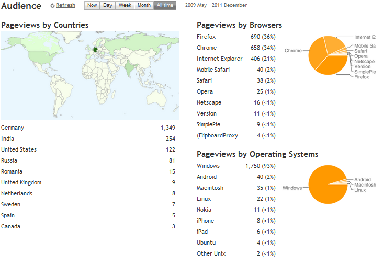The height and width of the screenshot is (277, 383).
Task: Click the 1,349 pageviews value for Germany
Action: (x=168, y=128)
